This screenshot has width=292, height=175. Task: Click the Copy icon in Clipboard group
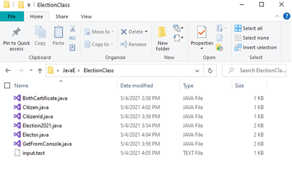coord(40,32)
